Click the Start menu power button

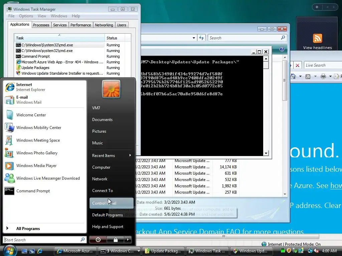[98, 240]
